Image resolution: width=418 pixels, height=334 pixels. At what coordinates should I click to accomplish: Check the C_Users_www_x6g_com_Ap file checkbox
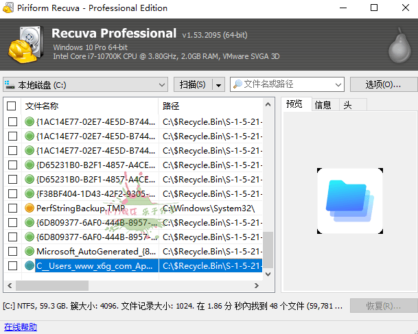click(x=12, y=265)
